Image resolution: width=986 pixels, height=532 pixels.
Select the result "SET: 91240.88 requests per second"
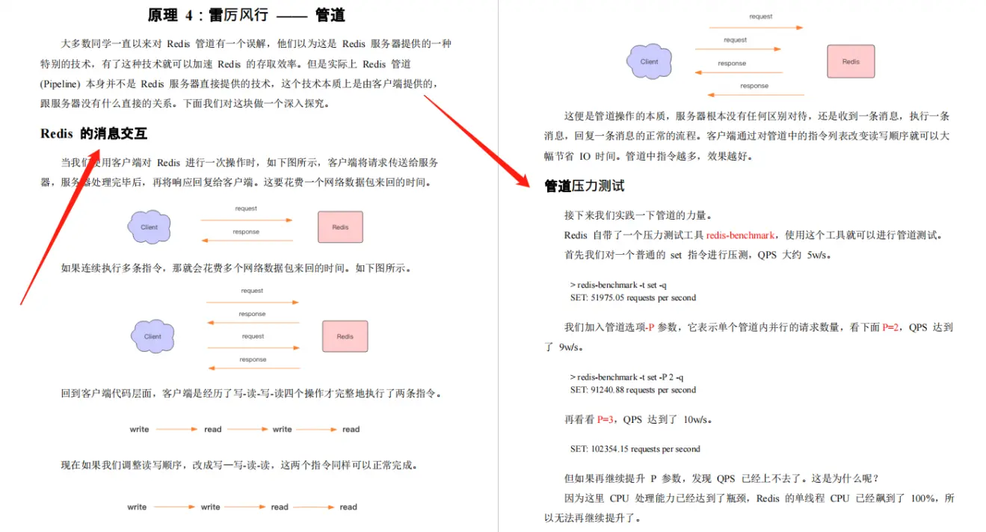click(632, 389)
